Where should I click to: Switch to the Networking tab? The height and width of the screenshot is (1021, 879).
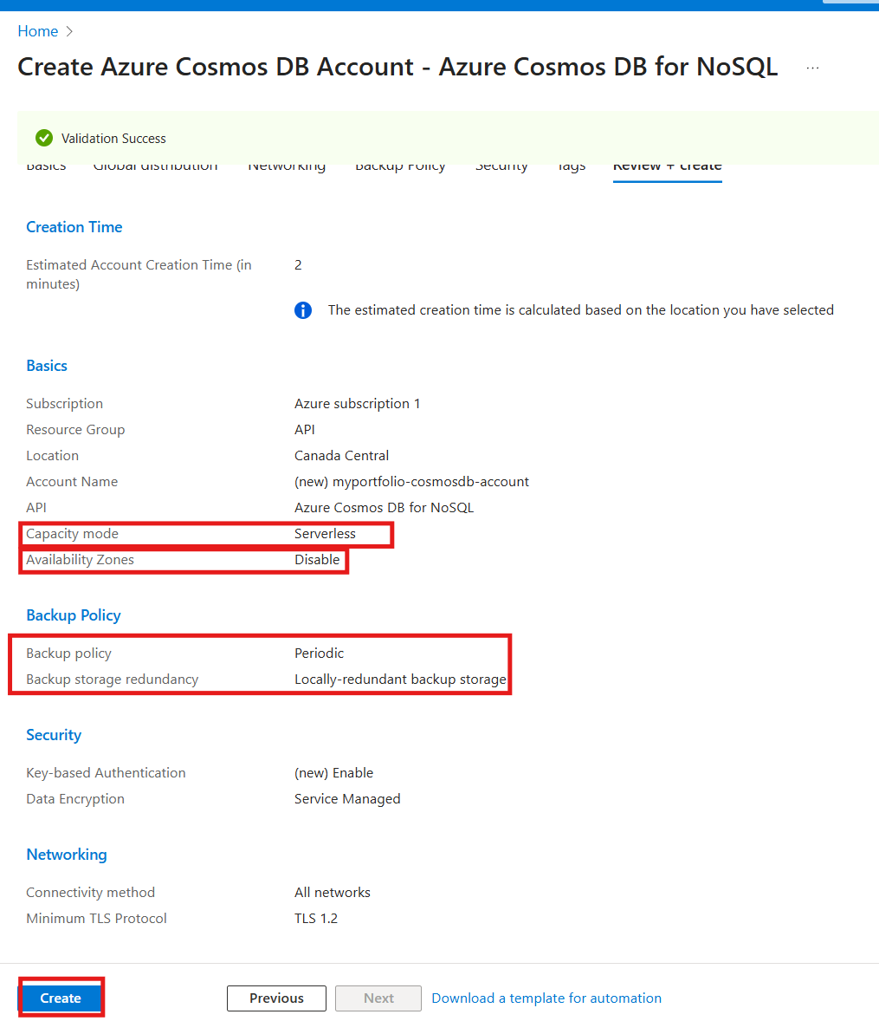(287, 166)
